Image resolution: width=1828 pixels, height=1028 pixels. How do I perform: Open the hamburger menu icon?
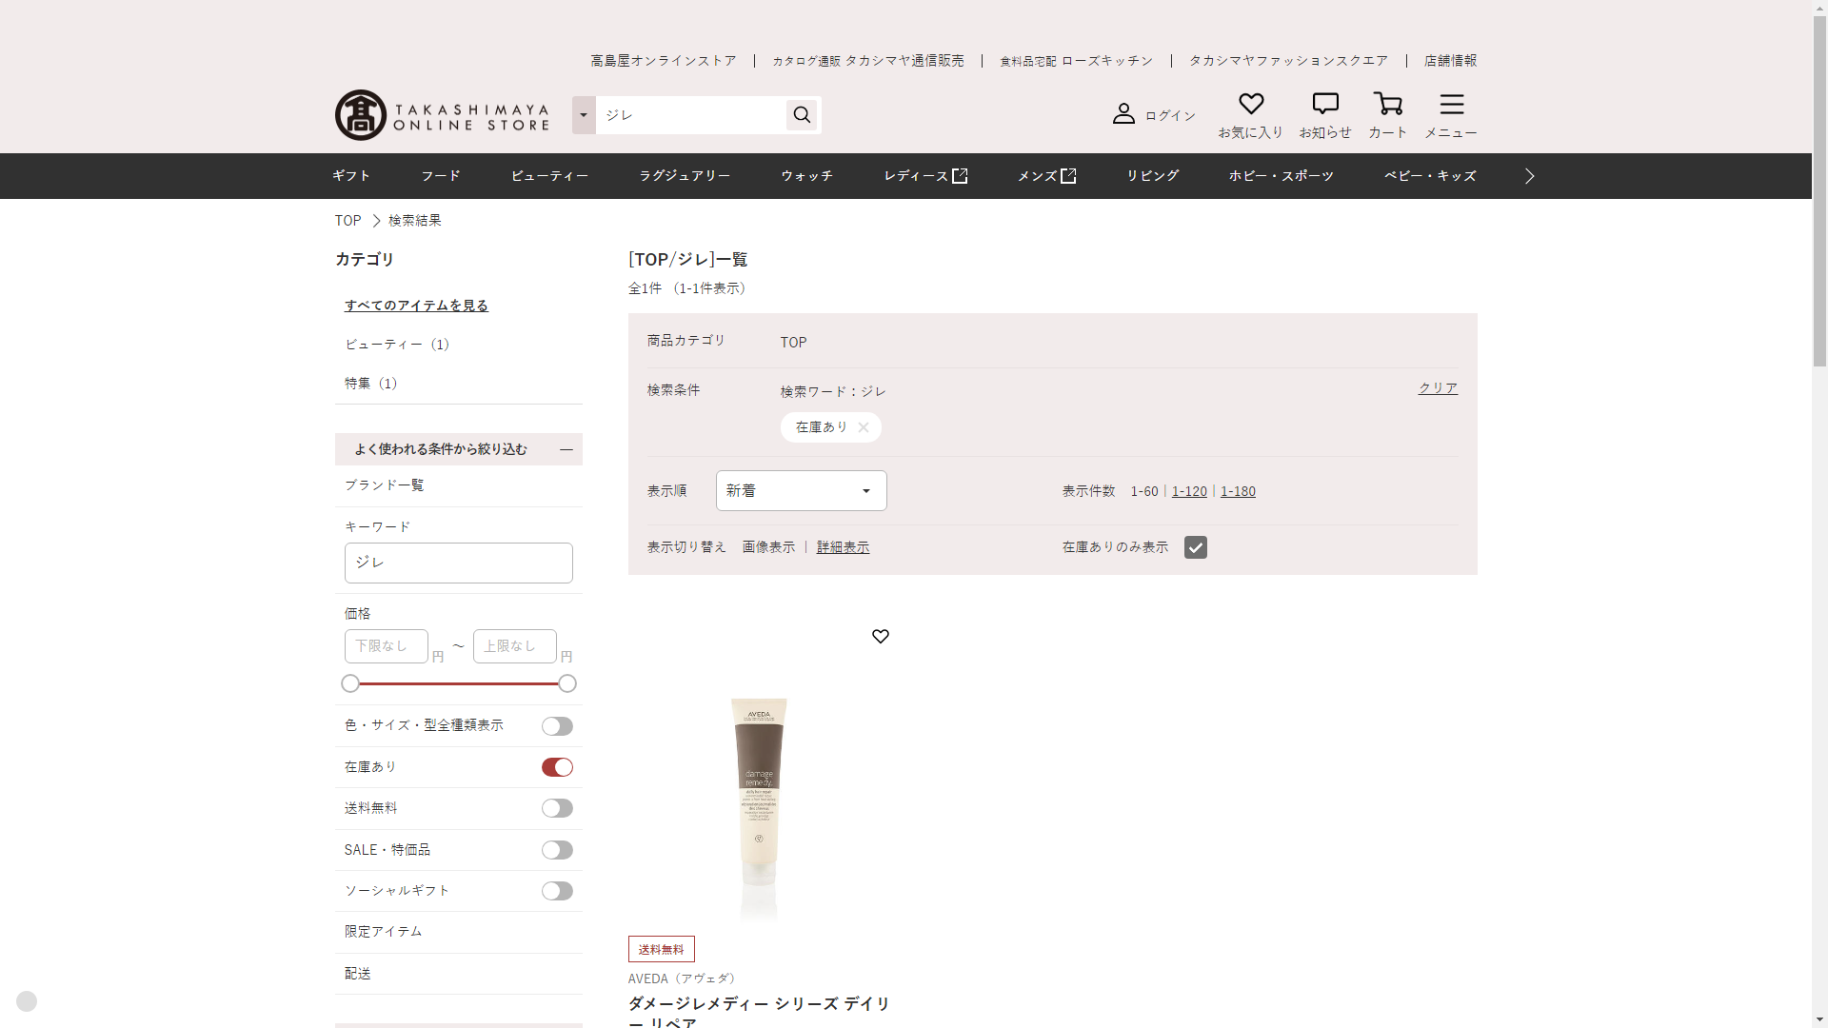[x=1451, y=104]
